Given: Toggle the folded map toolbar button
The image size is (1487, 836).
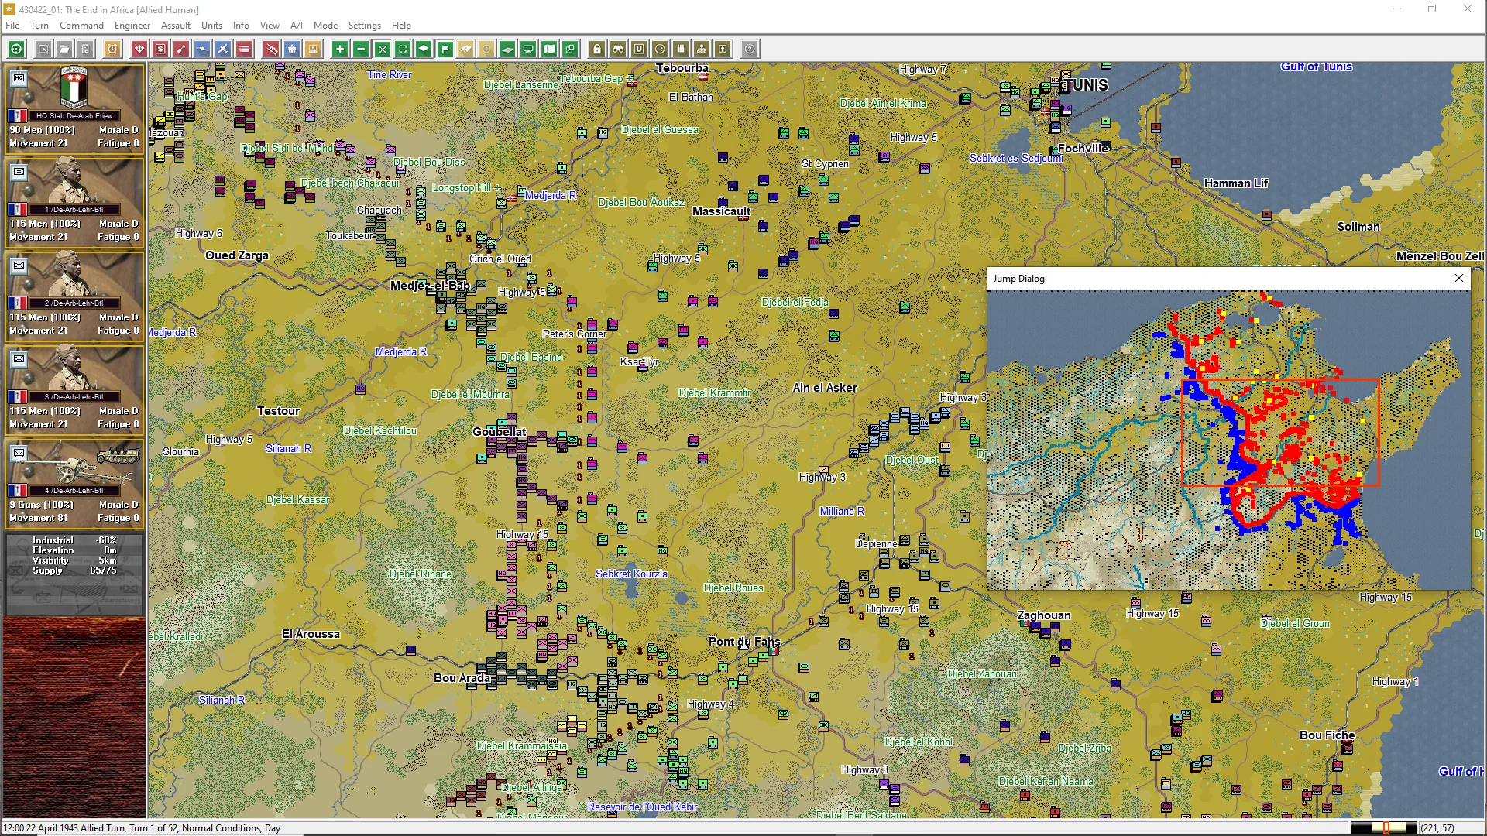Looking at the screenshot, I should [549, 49].
